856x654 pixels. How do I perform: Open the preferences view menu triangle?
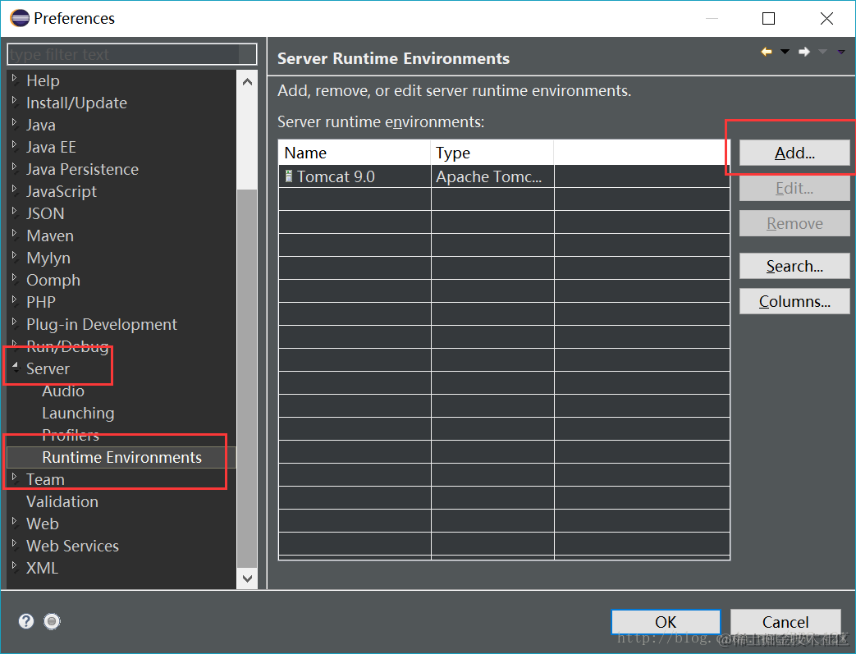841,52
